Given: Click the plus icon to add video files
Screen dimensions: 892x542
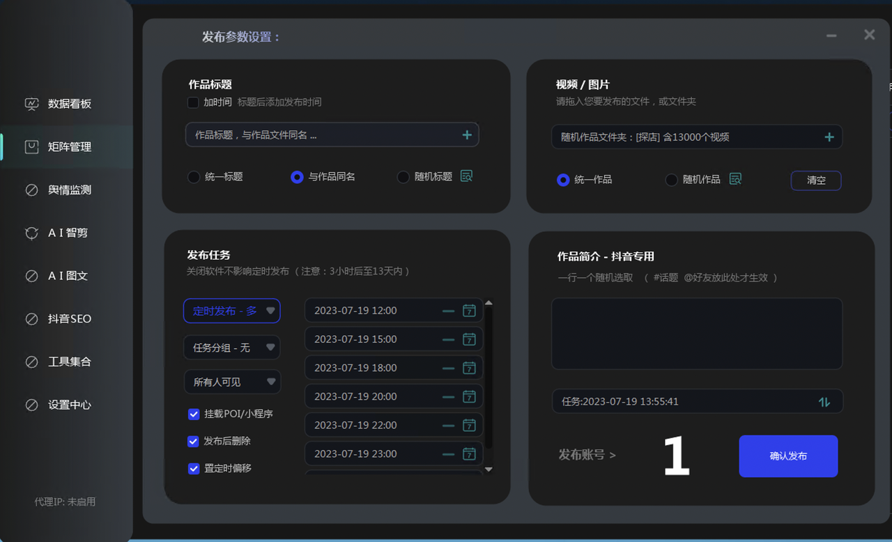Looking at the screenshot, I should (829, 137).
